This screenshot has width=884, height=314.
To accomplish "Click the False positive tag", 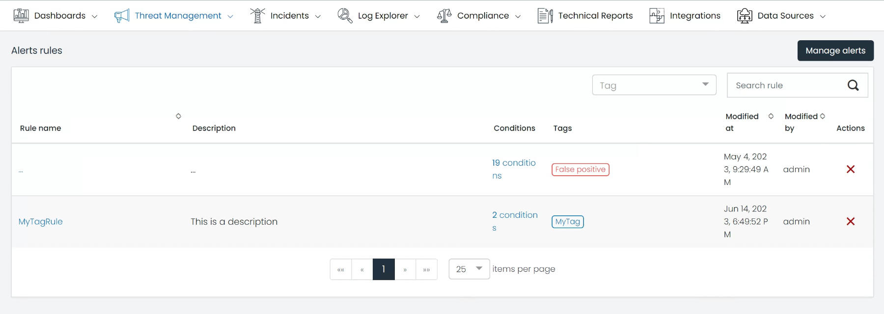I will pos(580,169).
